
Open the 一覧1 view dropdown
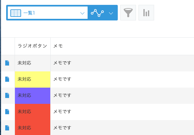point(82,13)
